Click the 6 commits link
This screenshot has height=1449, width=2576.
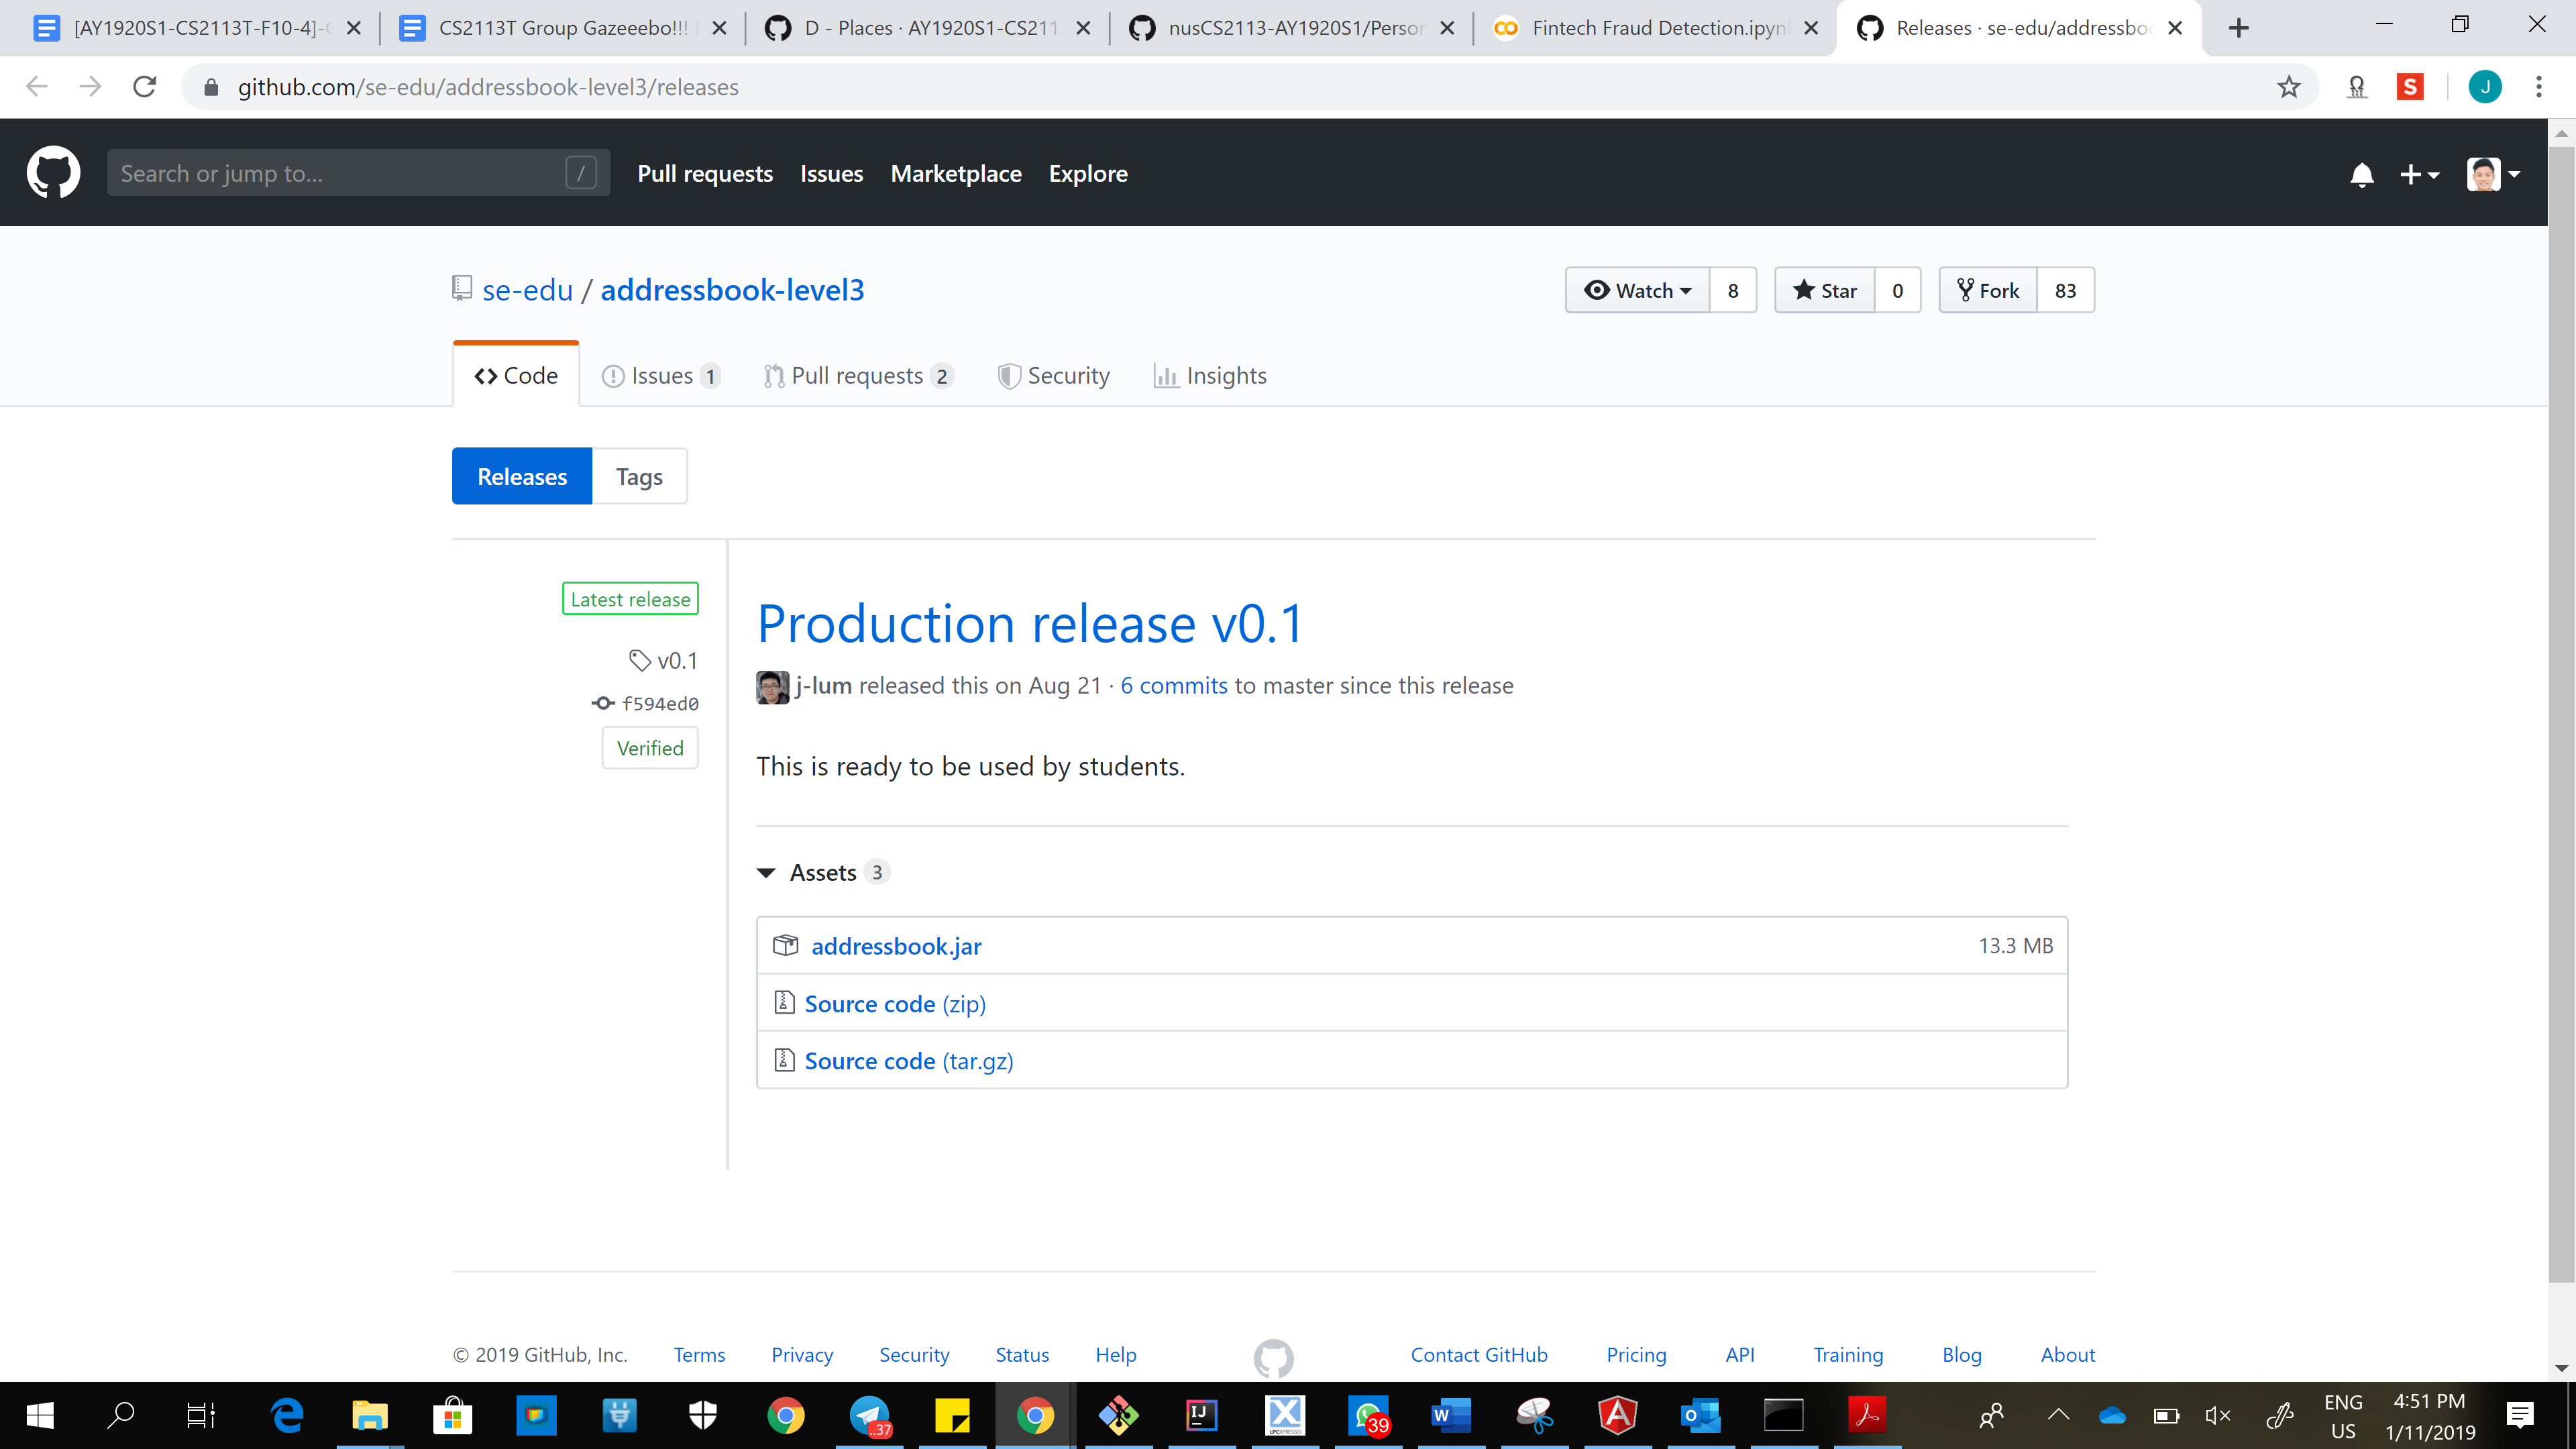click(x=1173, y=686)
